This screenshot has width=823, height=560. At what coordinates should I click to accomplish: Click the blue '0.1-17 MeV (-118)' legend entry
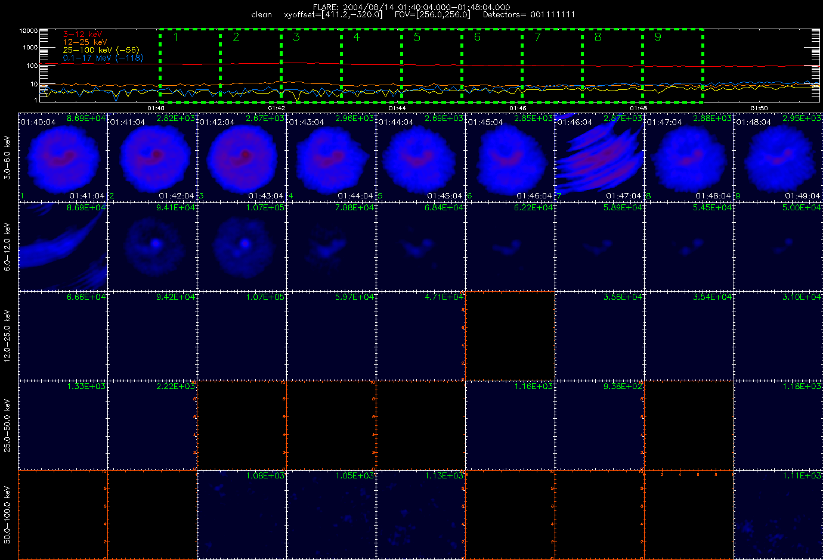coord(103,58)
